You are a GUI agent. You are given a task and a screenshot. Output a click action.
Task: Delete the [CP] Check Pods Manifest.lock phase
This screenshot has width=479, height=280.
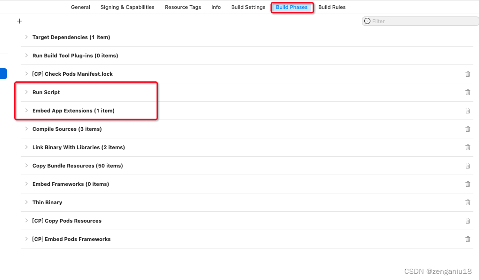click(467, 74)
